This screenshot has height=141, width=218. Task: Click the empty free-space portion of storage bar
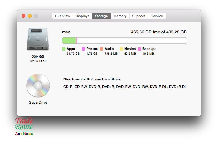point(131,41)
